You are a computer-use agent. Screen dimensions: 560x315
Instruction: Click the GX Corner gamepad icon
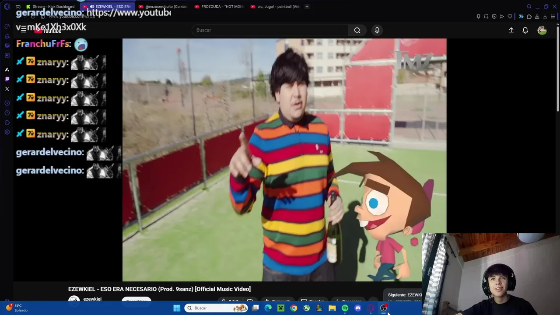[18, 7]
